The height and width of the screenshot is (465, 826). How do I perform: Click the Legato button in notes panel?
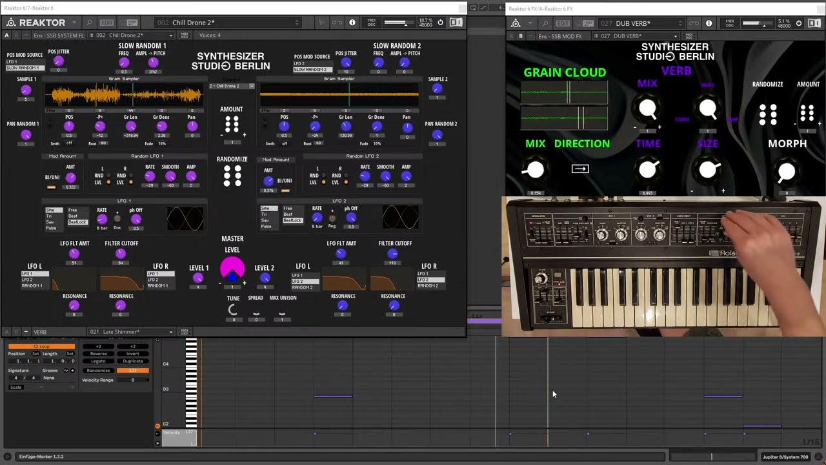pos(99,361)
